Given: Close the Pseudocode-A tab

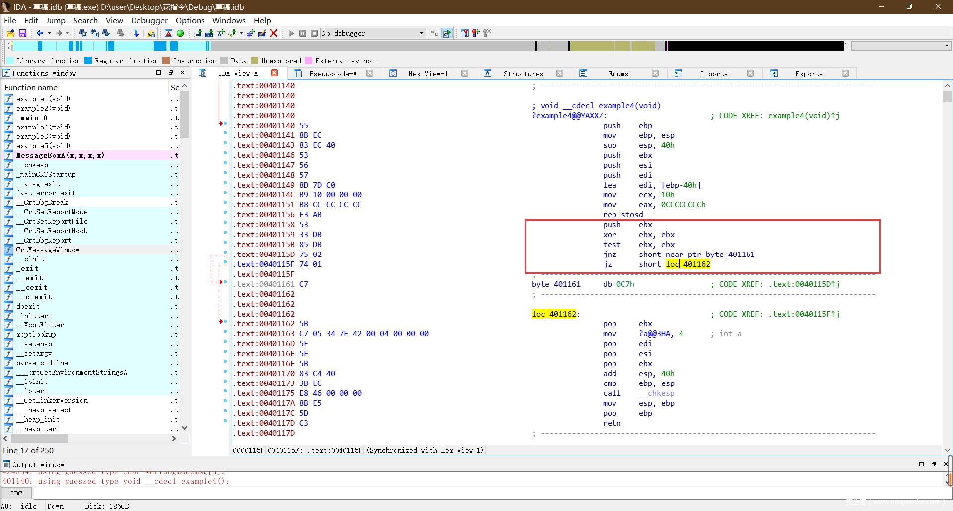Looking at the screenshot, I should click(370, 73).
